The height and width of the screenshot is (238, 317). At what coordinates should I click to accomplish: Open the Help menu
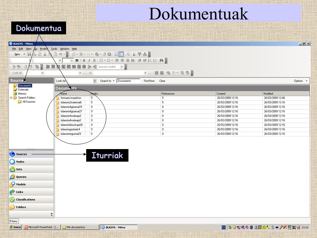pyautogui.click(x=74, y=49)
